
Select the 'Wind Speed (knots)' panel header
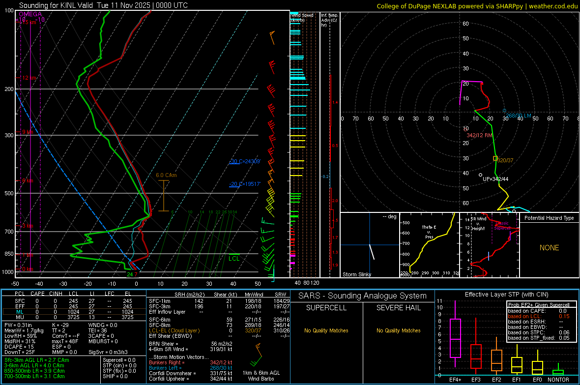click(x=301, y=17)
